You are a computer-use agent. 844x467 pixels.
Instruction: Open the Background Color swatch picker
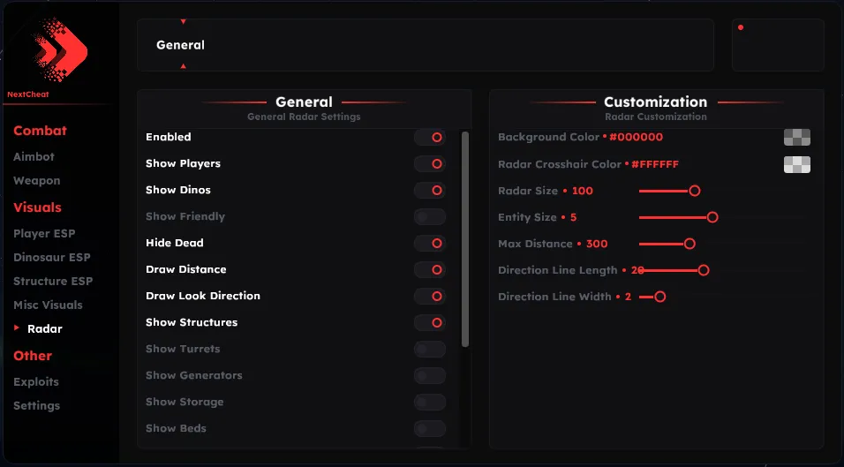pos(797,137)
